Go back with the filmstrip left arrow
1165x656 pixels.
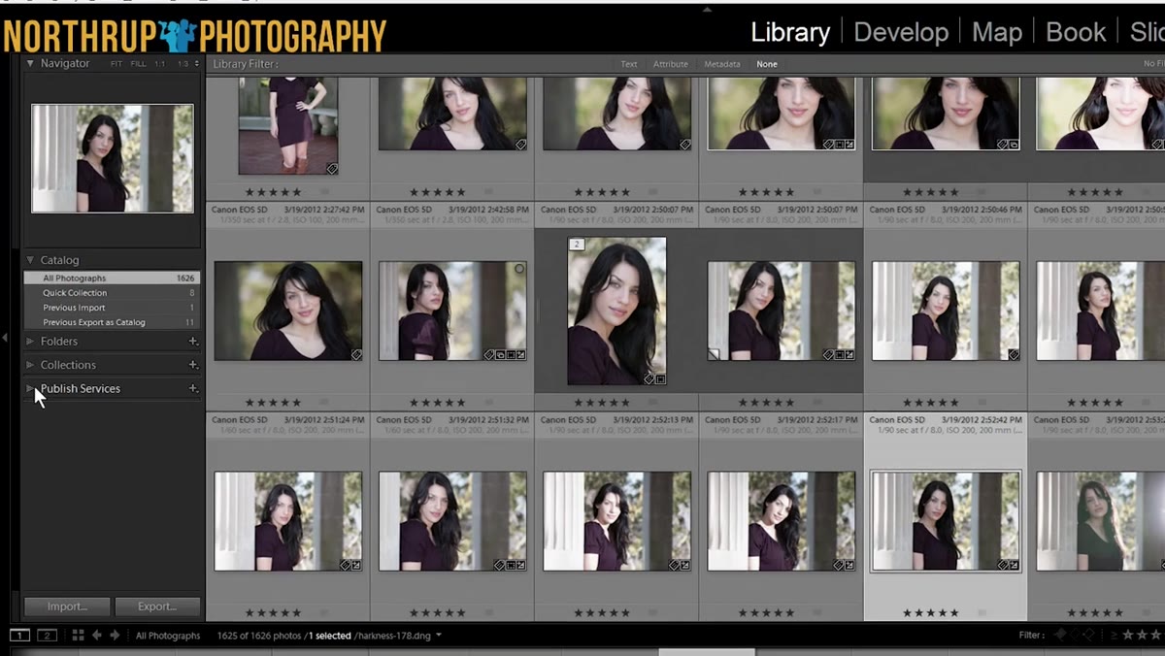pyautogui.click(x=96, y=636)
